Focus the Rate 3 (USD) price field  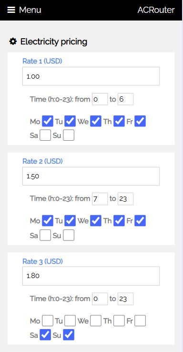point(91,276)
